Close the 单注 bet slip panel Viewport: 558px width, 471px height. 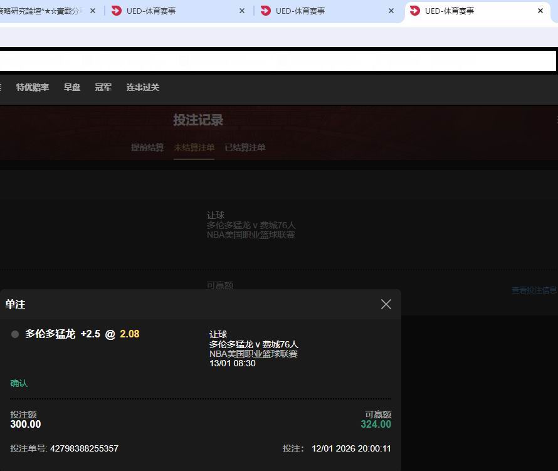click(386, 304)
